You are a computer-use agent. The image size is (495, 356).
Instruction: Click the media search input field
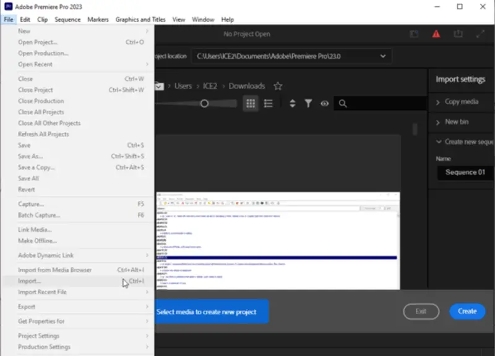(381, 103)
